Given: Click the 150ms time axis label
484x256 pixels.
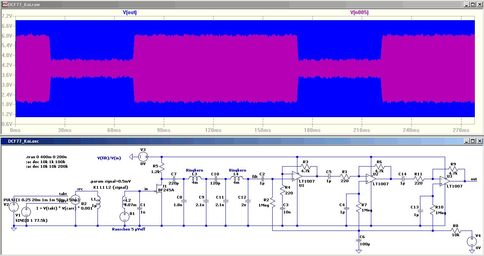Looking at the screenshot, I should point(263,130).
